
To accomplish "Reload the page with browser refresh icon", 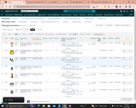I will click(x=10, y=7).
